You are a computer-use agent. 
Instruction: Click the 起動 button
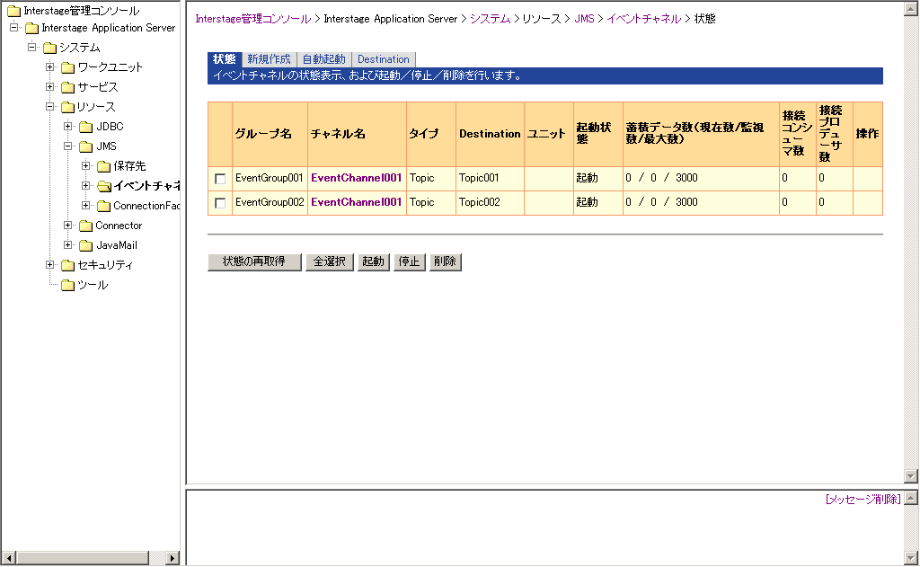point(373,261)
